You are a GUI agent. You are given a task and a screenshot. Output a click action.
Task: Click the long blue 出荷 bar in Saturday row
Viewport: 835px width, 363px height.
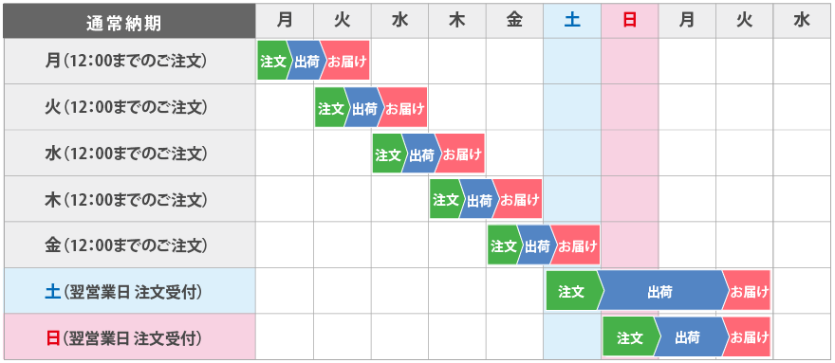[662, 291]
